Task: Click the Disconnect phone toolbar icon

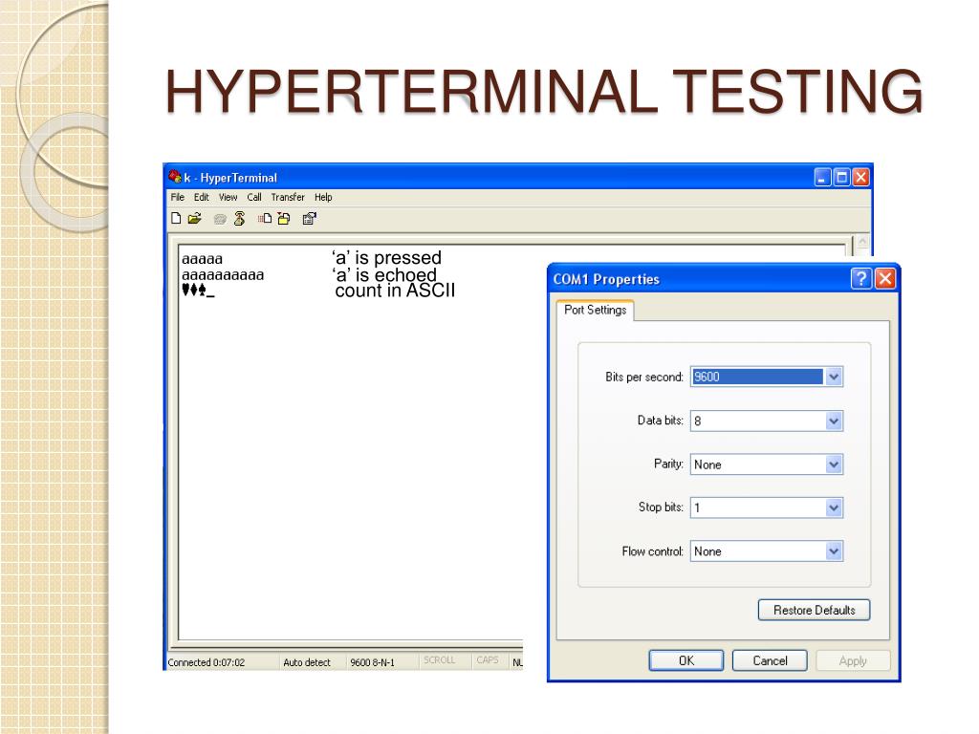Action: point(240,218)
